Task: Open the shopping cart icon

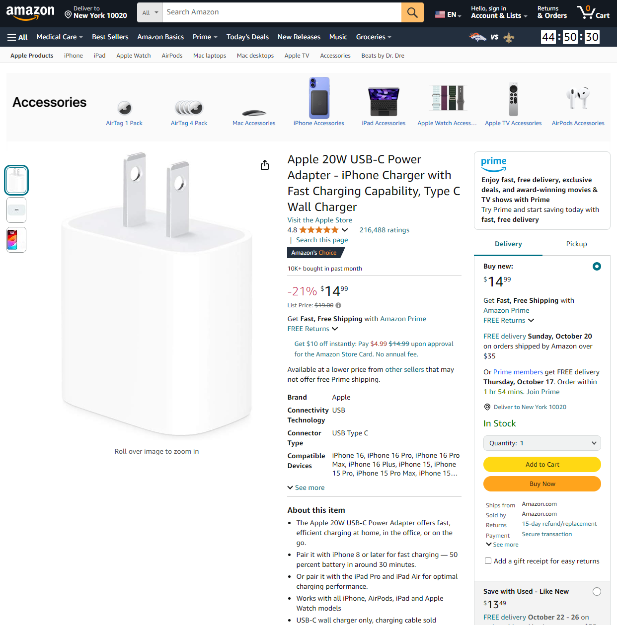Action: 593,12
